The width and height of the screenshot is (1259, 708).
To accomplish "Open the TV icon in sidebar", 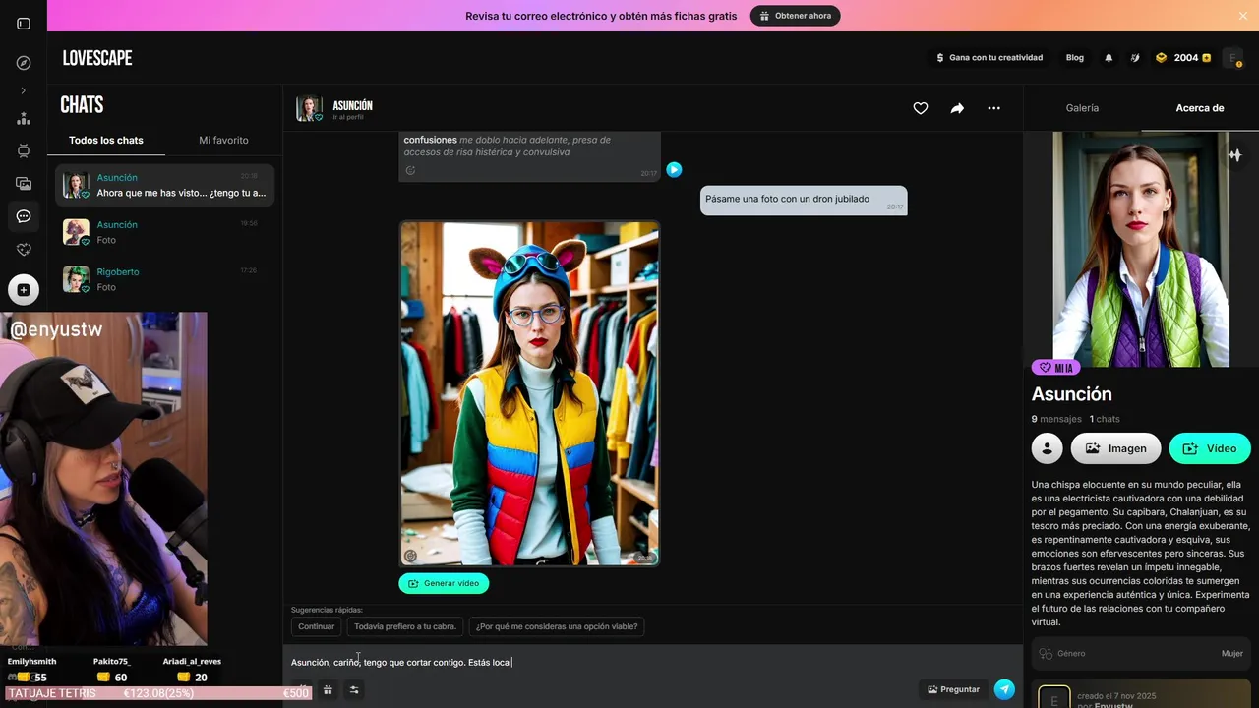I will [x=24, y=150].
